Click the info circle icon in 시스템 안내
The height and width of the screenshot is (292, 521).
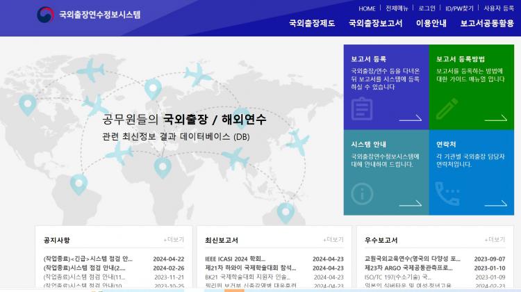pyautogui.click(x=362, y=193)
